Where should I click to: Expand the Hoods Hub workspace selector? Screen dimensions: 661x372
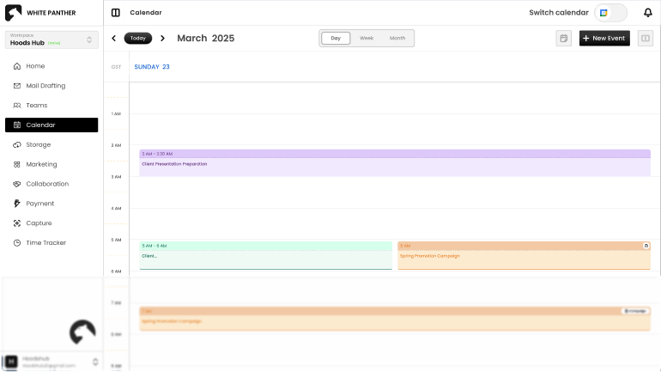(52, 40)
